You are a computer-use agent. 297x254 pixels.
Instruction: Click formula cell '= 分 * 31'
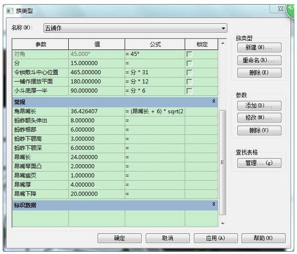click(155, 72)
